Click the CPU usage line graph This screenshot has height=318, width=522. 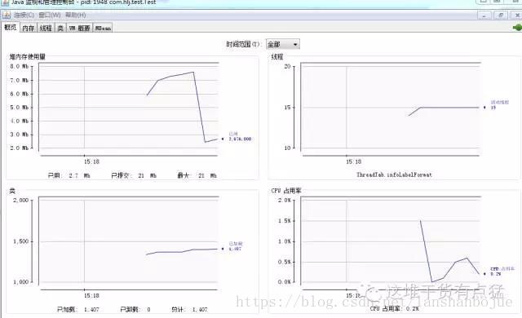(x=449, y=251)
